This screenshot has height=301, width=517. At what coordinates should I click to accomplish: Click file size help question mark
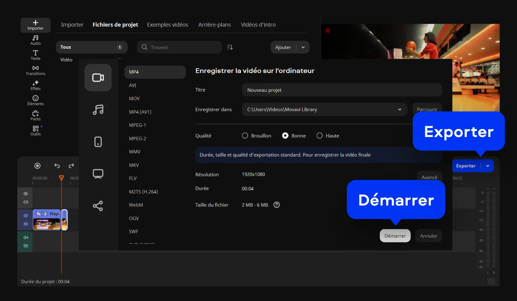pos(277,205)
